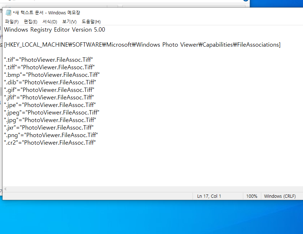
Task: Click the ".dib" association line
Action: pyautogui.click(x=50, y=82)
